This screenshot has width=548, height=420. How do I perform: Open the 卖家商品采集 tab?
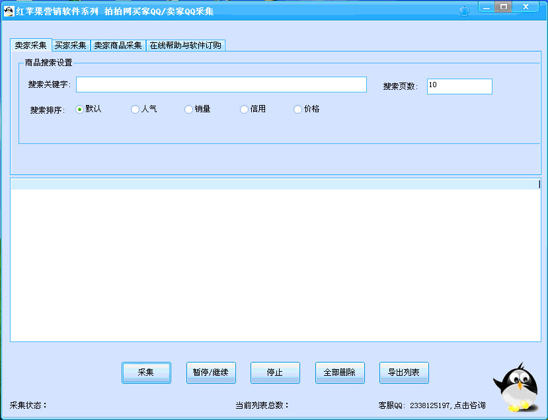pos(118,46)
